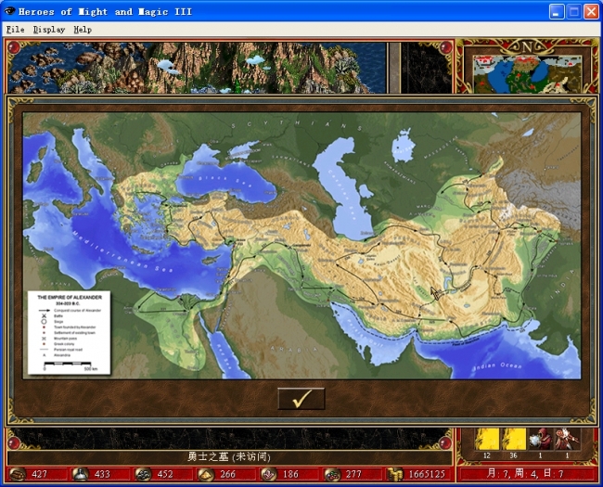
Task: Click the gems amount 277
Action: coord(353,474)
